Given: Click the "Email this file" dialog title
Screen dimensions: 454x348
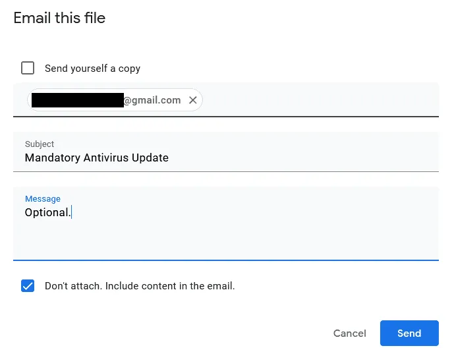Looking at the screenshot, I should pos(59,18).
